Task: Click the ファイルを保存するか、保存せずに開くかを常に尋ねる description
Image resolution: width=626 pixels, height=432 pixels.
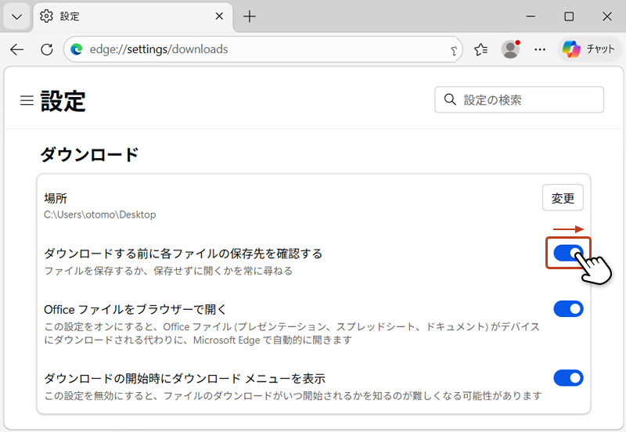Action: tap(168, 271)
